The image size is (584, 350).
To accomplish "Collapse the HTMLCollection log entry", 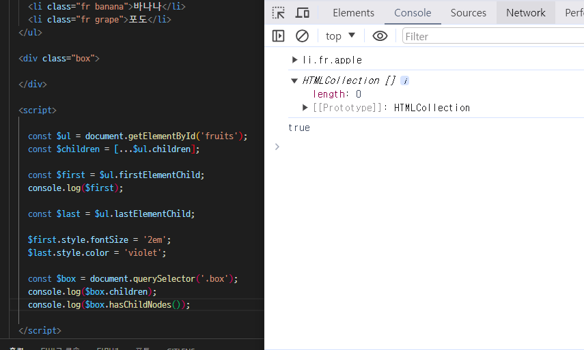I will click(294, 81).
